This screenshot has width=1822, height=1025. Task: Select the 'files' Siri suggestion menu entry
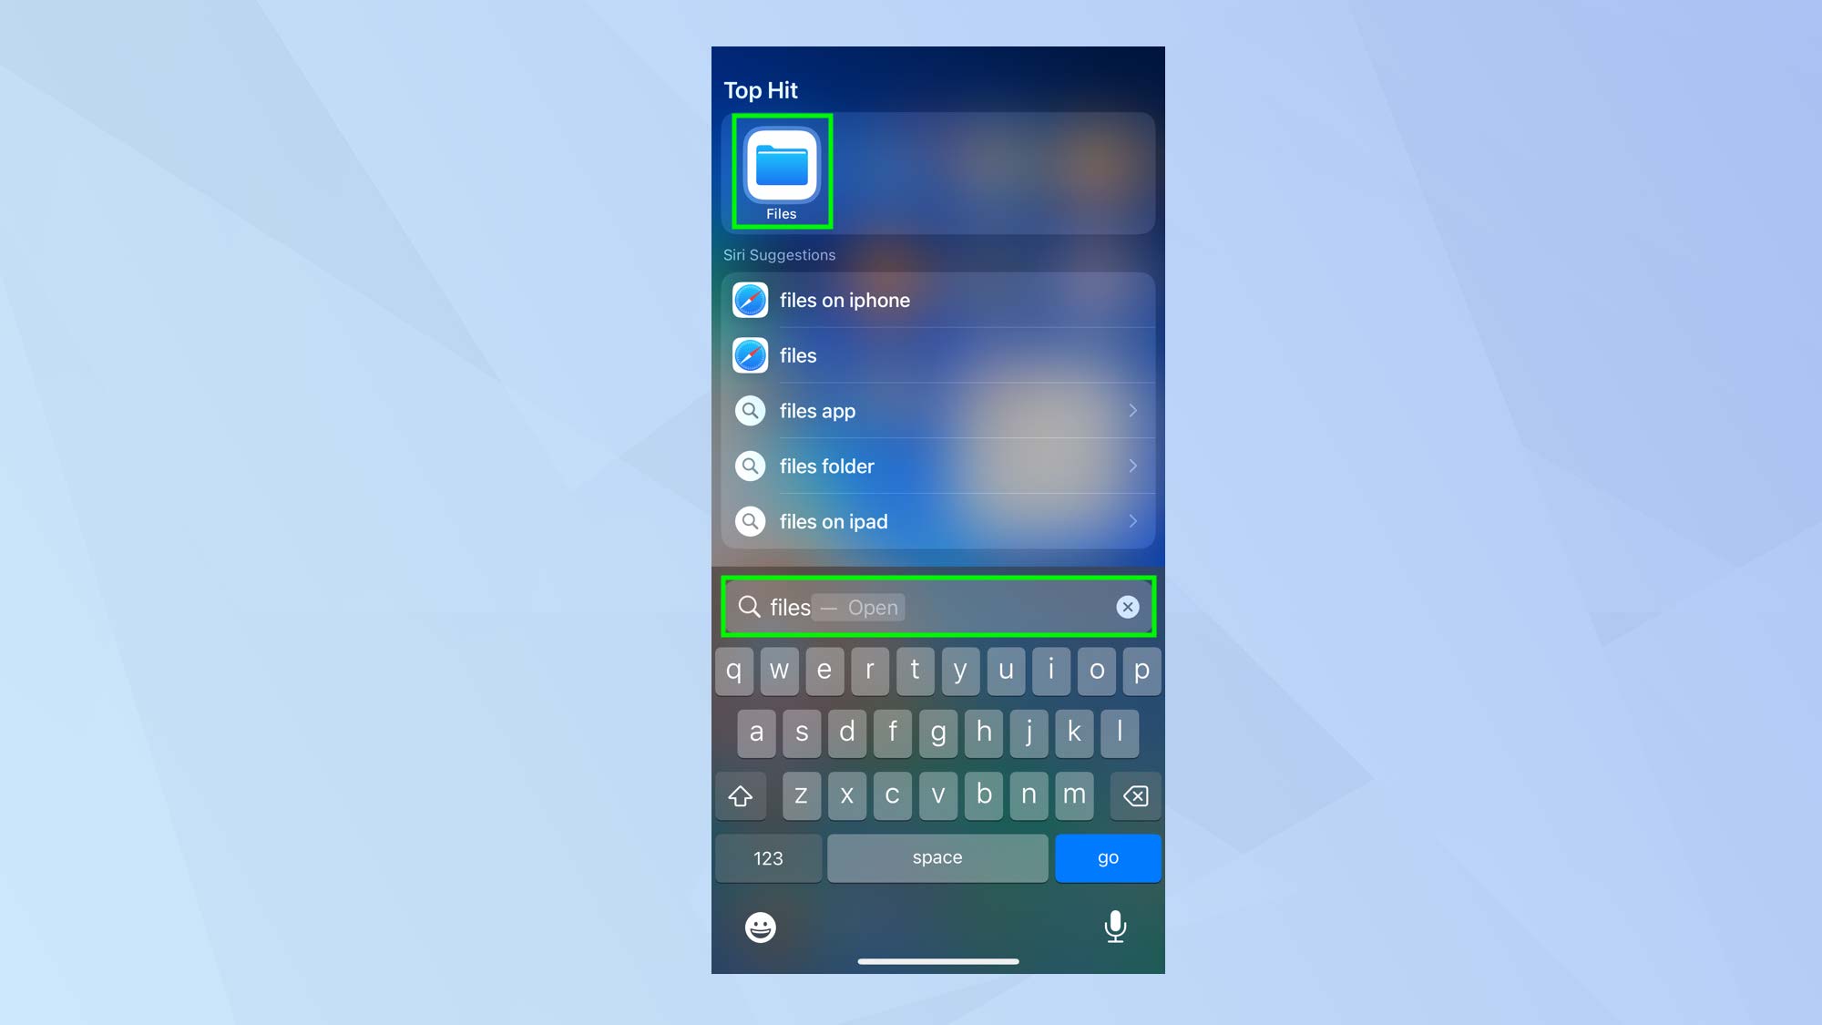coord(936,354)
